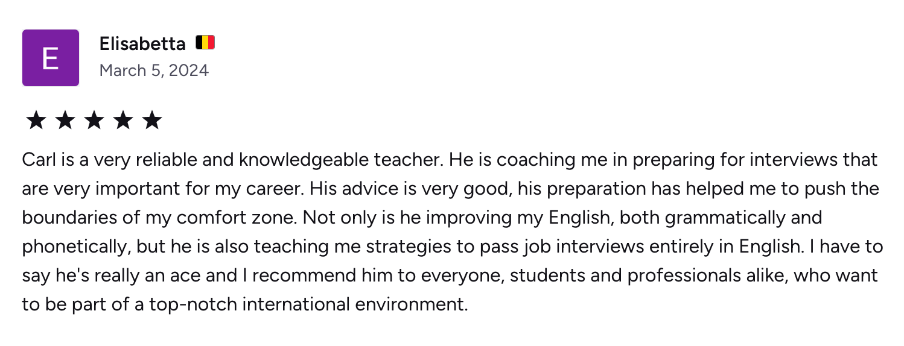This screenshot has height=346, width=904.
Task: Click the Belgian flag icon
Action: [205, 43]
